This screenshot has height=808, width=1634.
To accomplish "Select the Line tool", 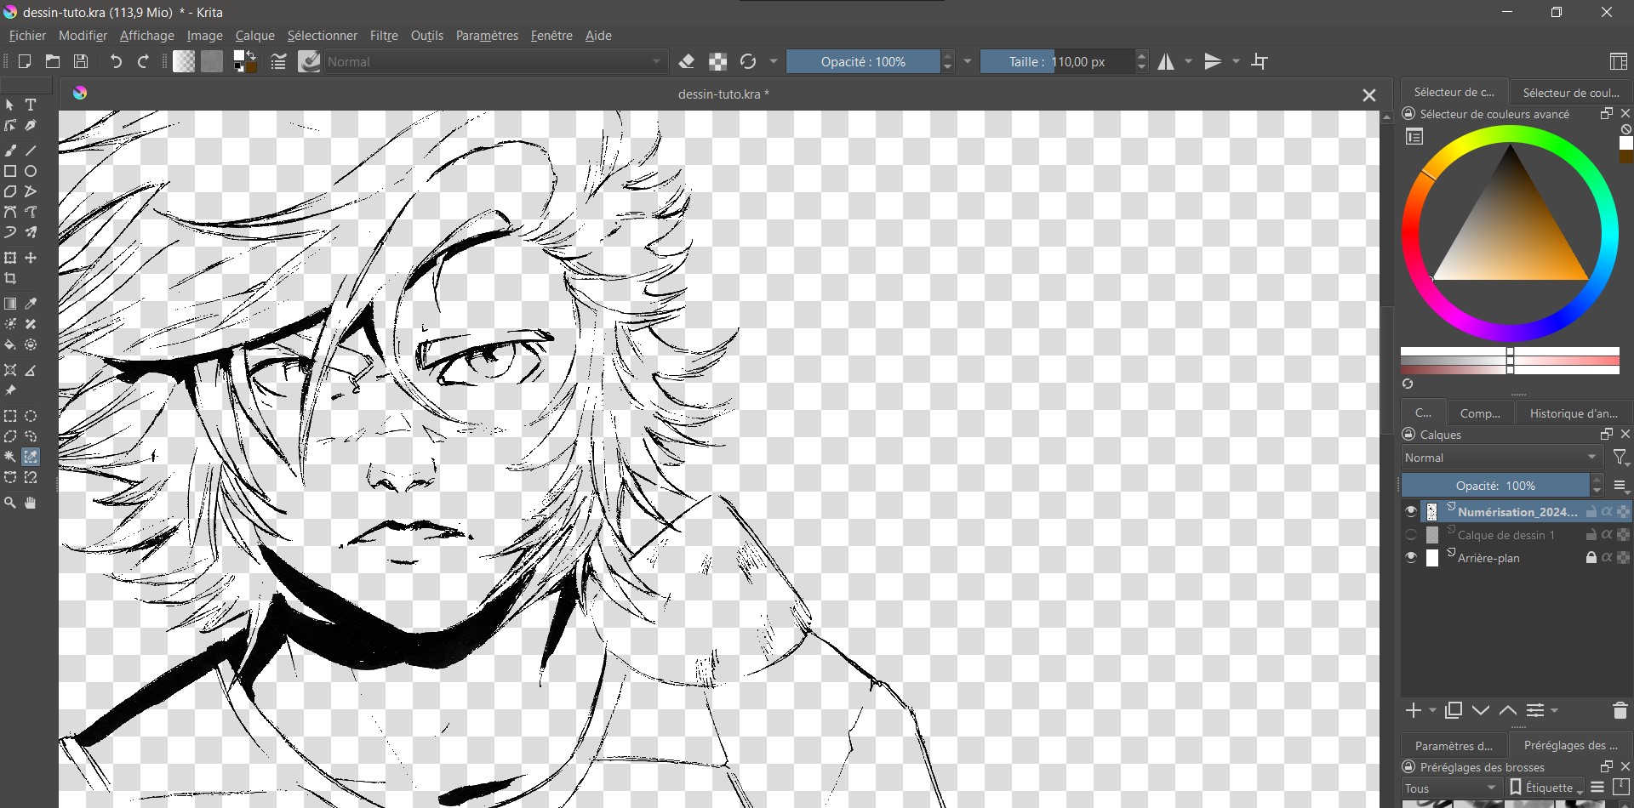I will 31,151.
